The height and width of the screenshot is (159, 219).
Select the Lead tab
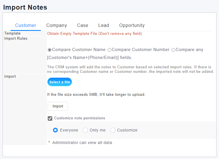[x=104, y=26]
